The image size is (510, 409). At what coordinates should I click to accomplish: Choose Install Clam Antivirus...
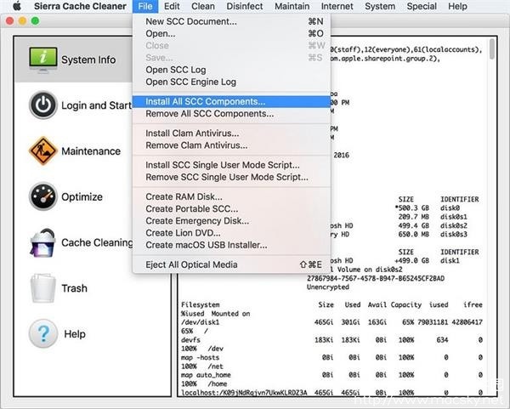(x=231, y=133)
